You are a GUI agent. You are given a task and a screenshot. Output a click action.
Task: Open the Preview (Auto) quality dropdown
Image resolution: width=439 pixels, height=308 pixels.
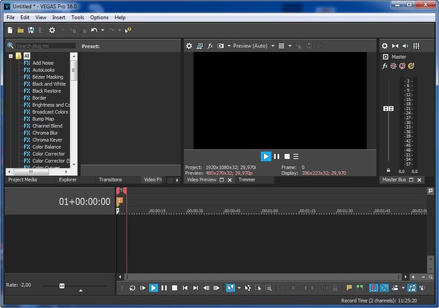coord(250,46)
